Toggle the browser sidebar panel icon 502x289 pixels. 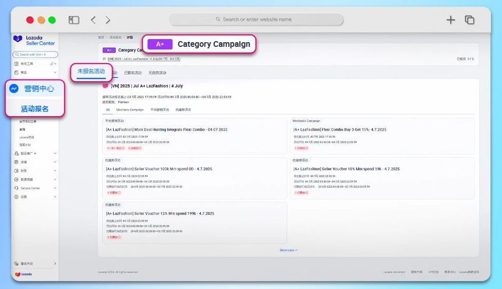click(x=74, y=20)
